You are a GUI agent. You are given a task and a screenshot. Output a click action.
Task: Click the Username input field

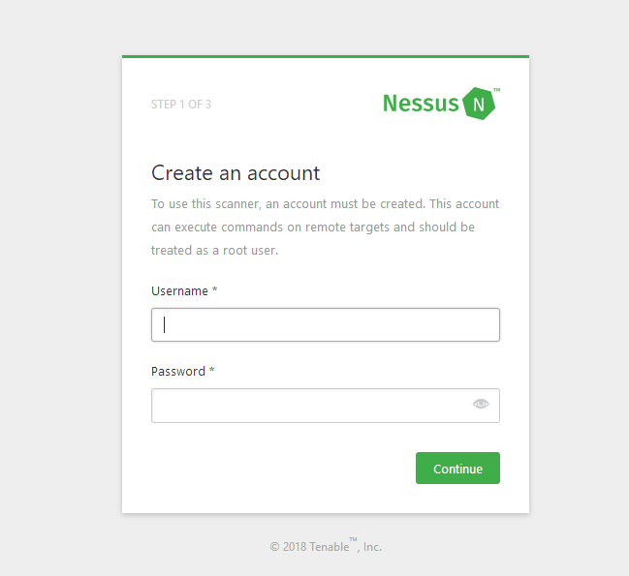(x=326, y=325)
